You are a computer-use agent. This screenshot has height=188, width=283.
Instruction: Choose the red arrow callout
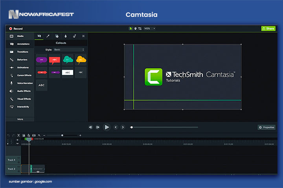tap(42, 72)
